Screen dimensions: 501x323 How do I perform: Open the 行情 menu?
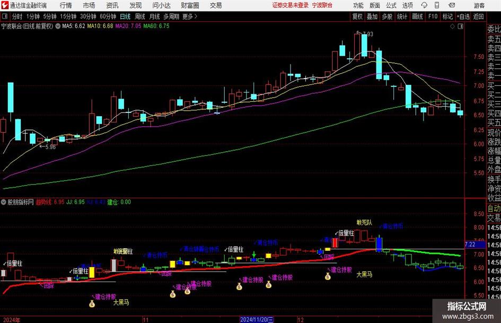coord(66,5)
